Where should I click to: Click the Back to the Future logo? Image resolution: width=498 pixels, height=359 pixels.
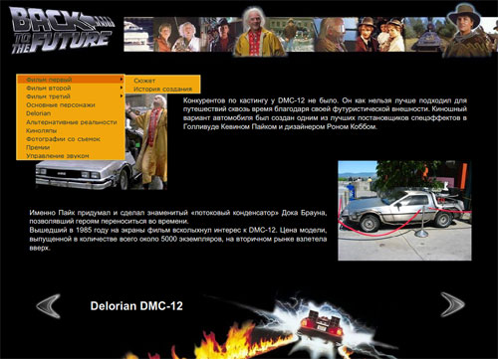click(x=62, y=30)
